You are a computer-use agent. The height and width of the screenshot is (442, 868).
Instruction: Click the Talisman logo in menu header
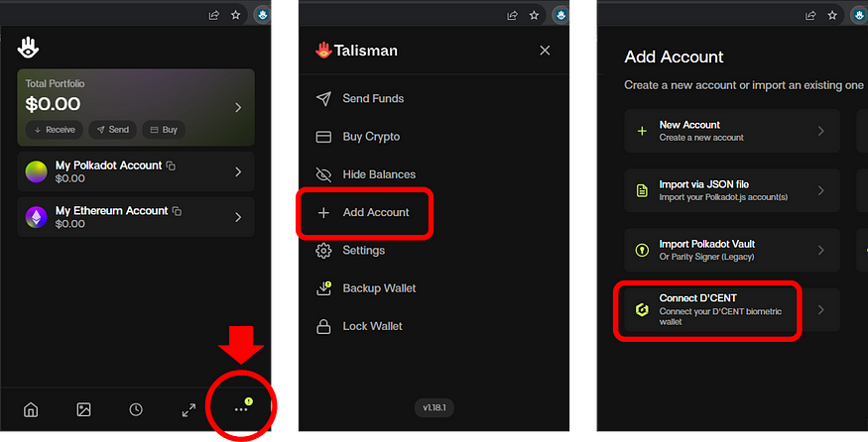[356, 51]
